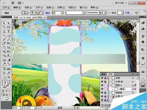The image size is (147, 110).
Task: Select the Pen tool
Action: pos(4,31)
